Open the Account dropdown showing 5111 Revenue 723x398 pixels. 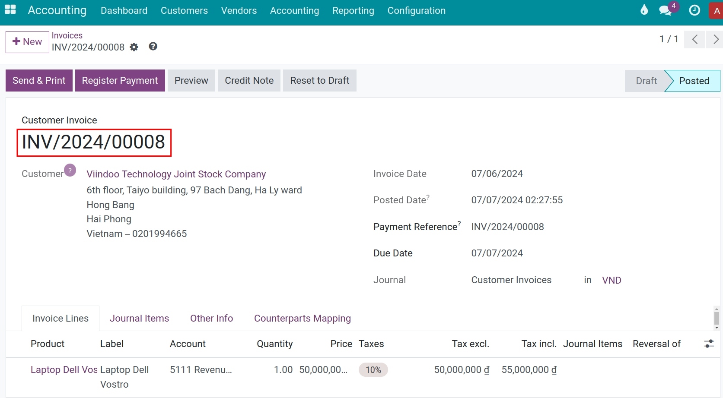pos(201,370)
